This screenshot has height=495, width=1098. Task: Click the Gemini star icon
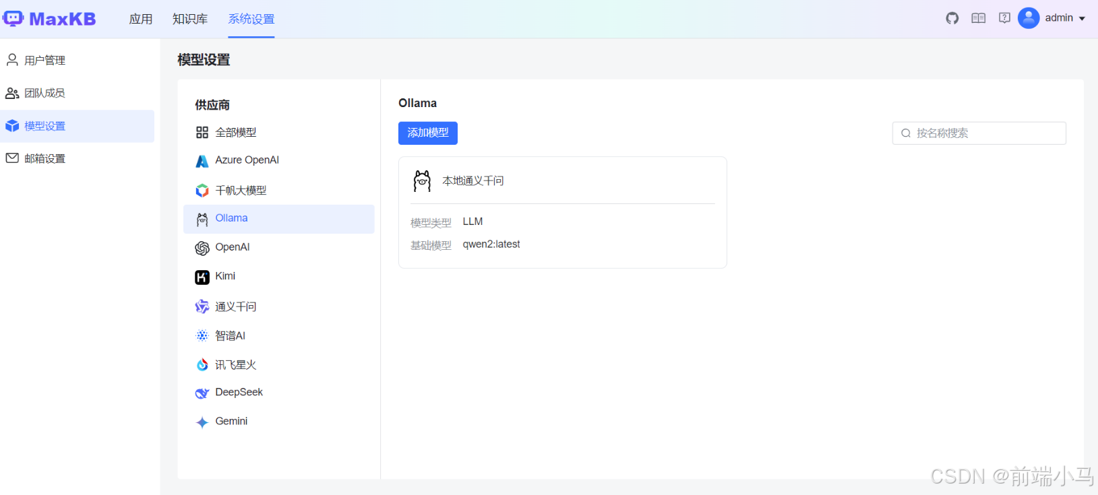202,422
